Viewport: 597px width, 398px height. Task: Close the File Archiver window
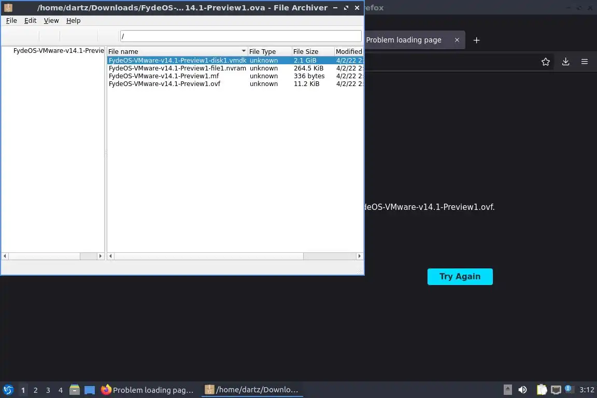point(357,8)
